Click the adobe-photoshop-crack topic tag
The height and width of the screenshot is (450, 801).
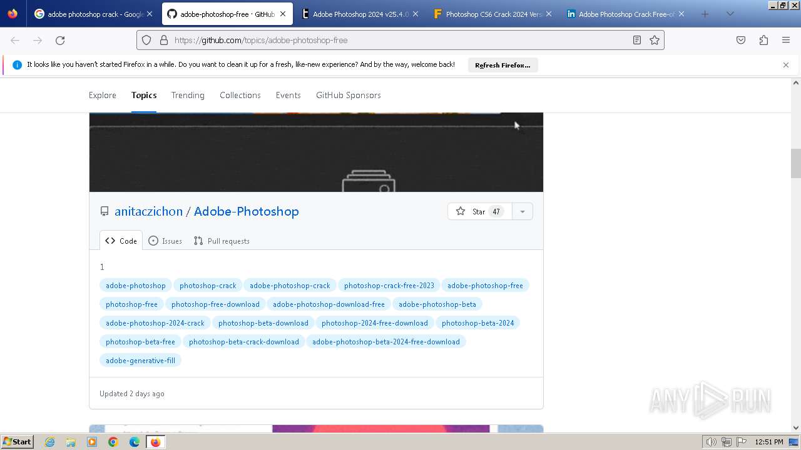coord(290,286)
